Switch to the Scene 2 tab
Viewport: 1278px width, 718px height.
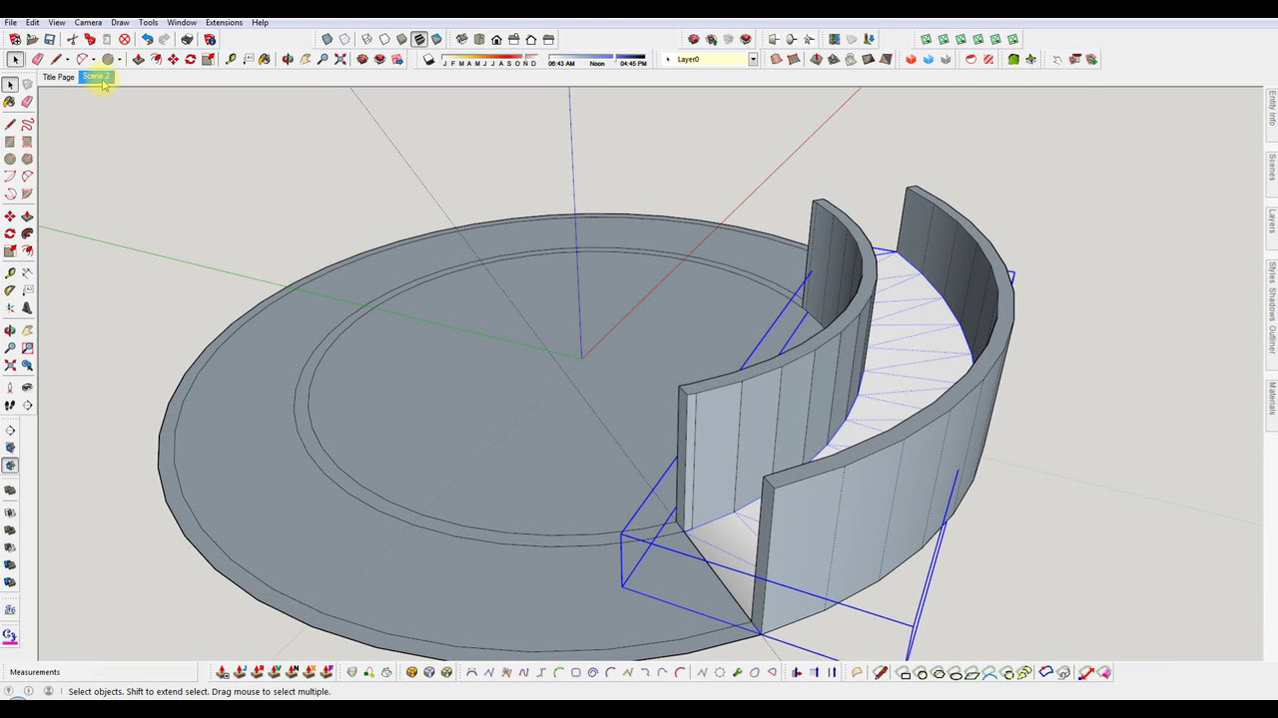(96, 77)
